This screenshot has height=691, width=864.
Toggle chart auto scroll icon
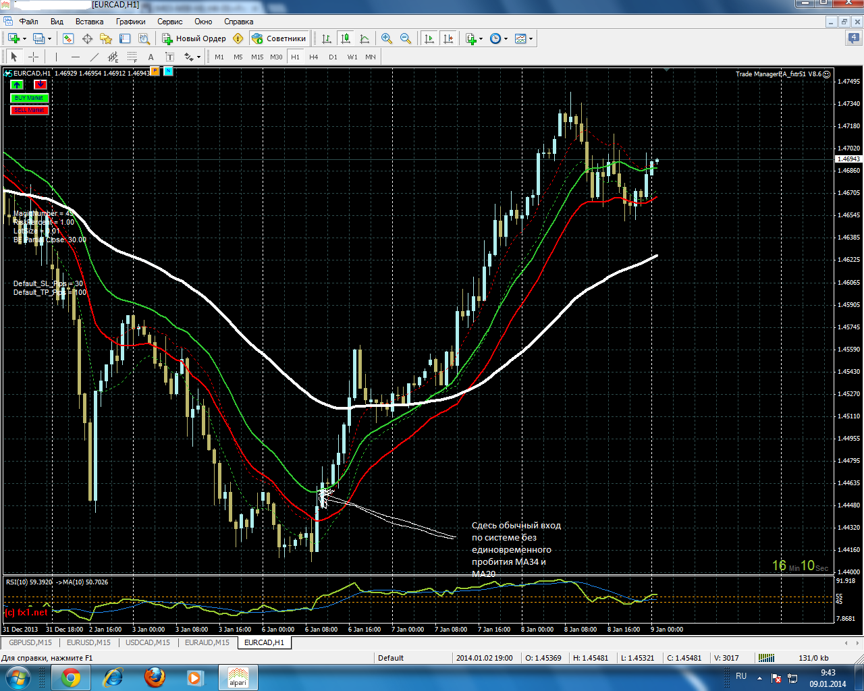tap(429, 38)
